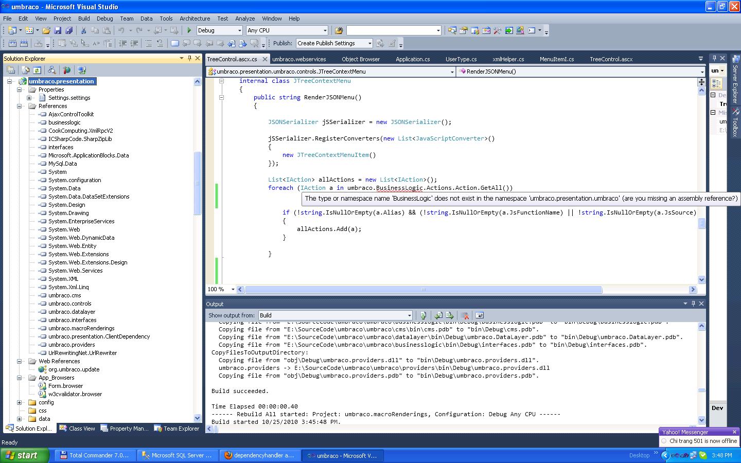Open the Server Explorer side tab
The width and height of the screenshot is (741, 463).
click(x=735, y=80)
